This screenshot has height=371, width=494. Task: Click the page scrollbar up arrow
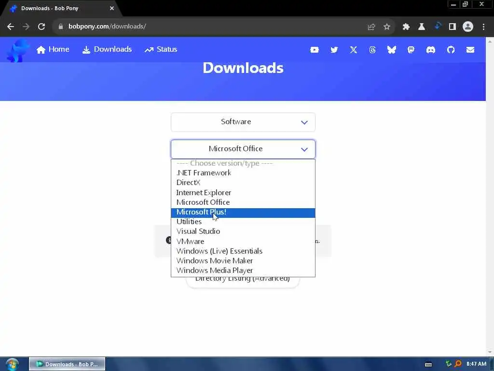click(490, 42)
